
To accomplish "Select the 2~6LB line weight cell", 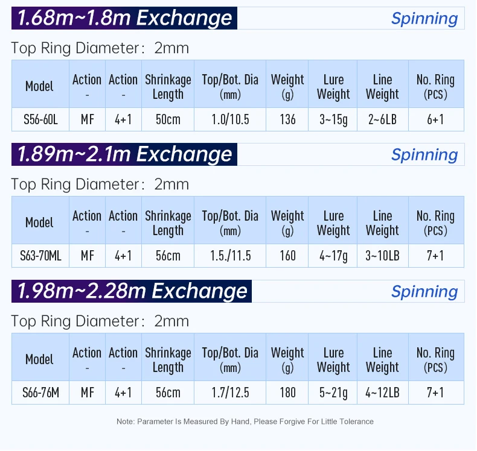I will [x=382, y=119].
